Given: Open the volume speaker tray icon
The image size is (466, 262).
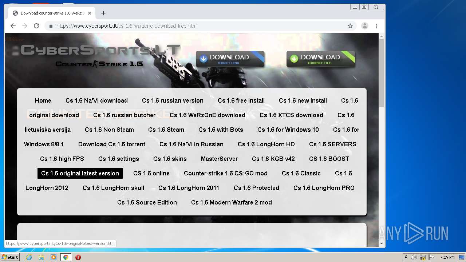Looking at the screenshot, I should 414,257.
